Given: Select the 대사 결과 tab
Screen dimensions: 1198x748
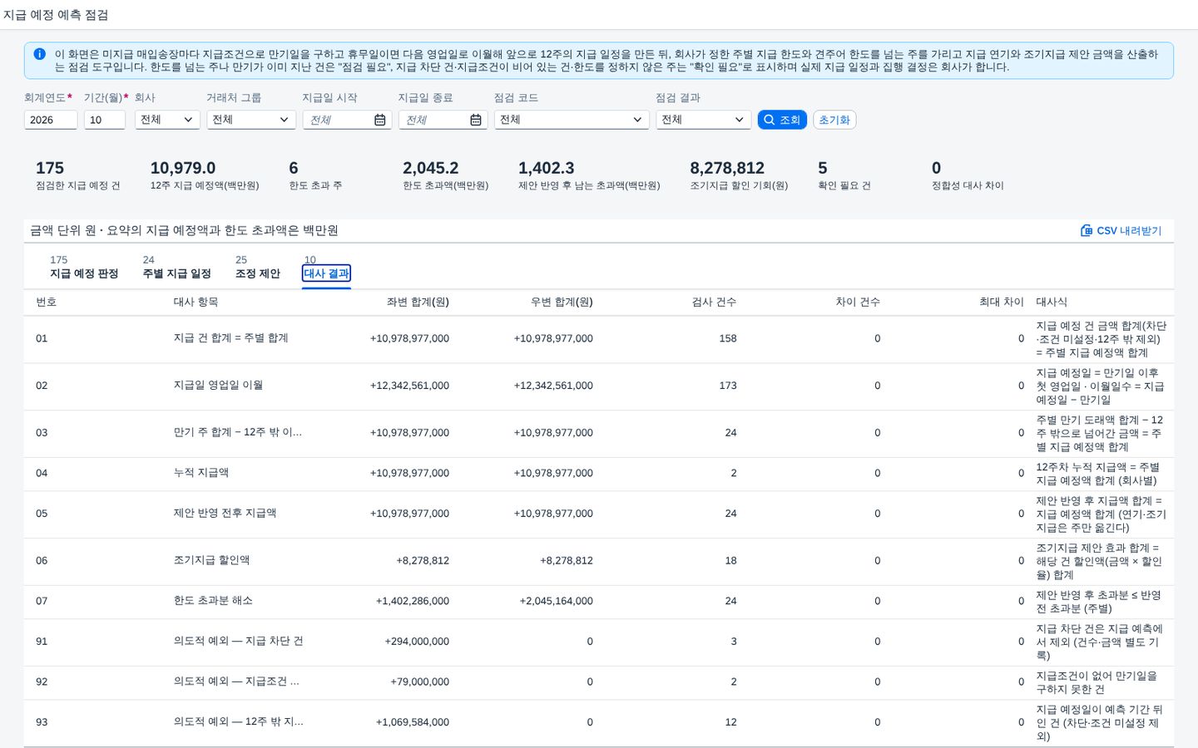Looking at the screenshot, I should (326, 273).
